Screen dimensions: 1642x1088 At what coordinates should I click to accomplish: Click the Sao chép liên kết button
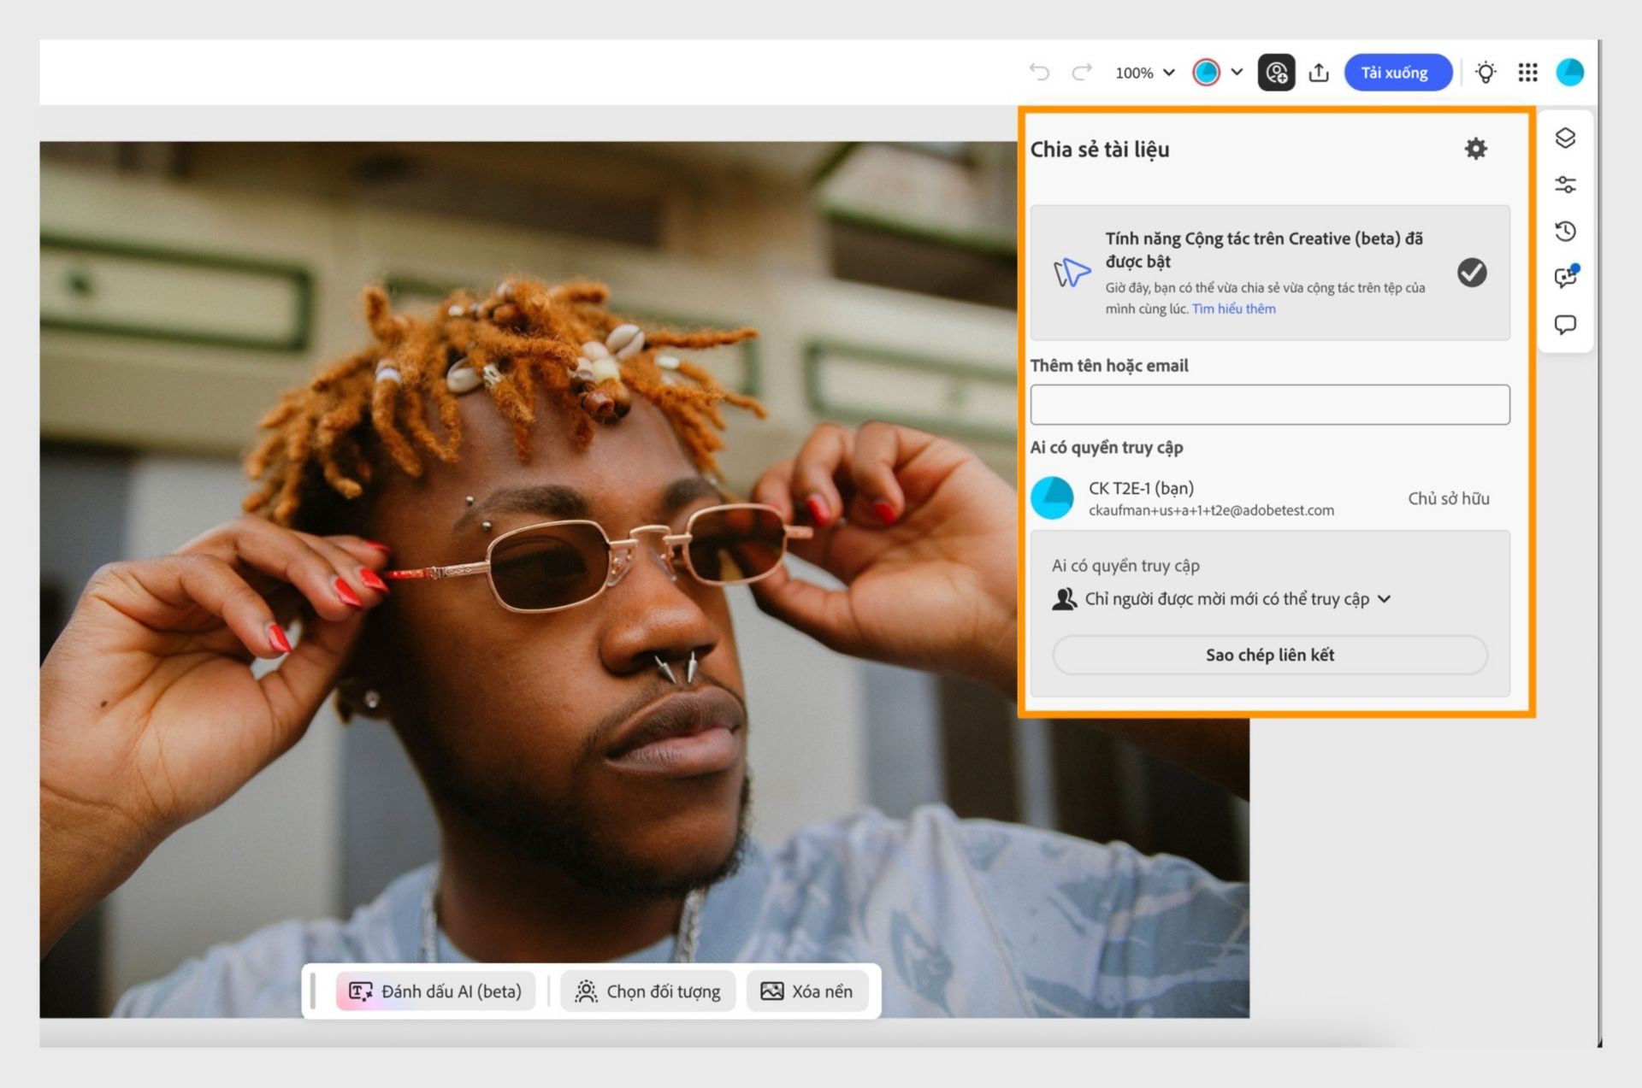(x=1270, y=655)
